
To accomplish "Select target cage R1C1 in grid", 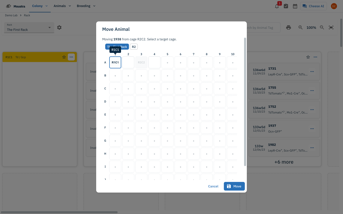I will click(x=115, y=62).
